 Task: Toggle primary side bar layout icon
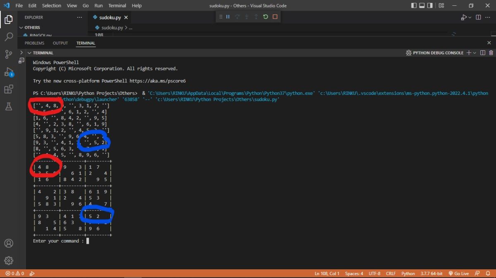(x=415, y=5)
